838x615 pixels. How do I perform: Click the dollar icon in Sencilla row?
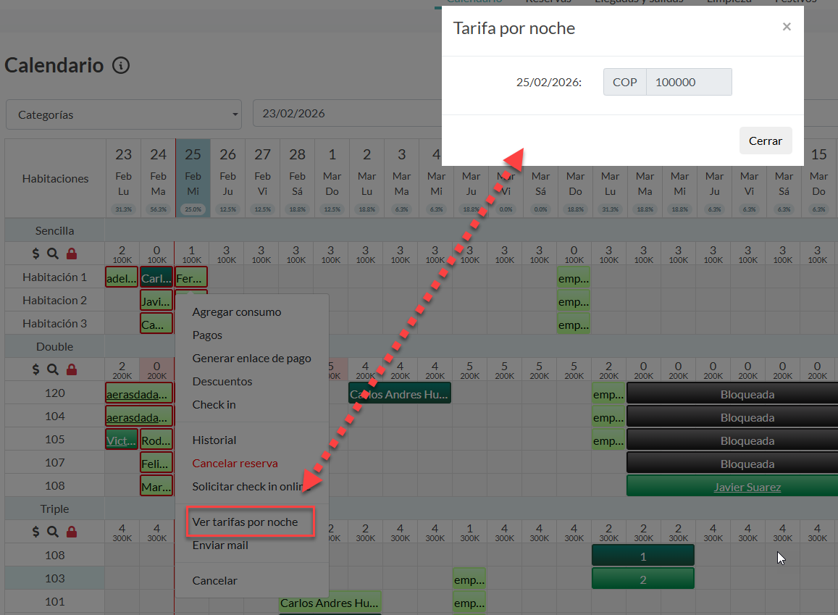[36, 254]
